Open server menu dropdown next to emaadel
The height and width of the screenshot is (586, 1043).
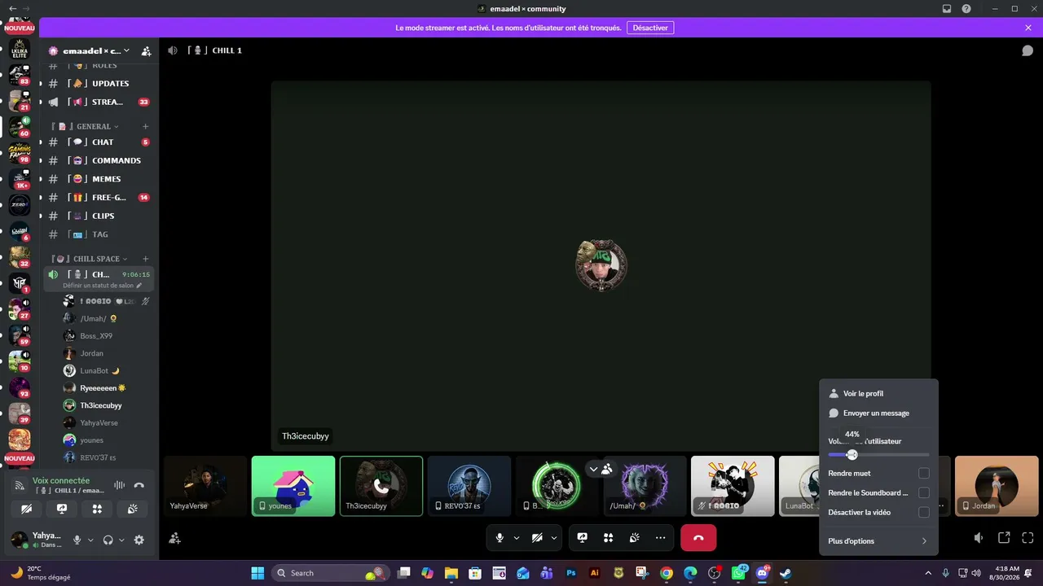tap(126, 50)
